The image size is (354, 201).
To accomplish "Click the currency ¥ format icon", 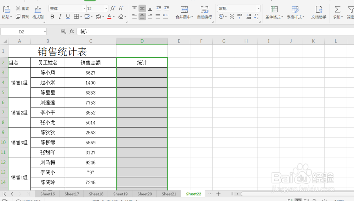I will (x=221, y=17).
